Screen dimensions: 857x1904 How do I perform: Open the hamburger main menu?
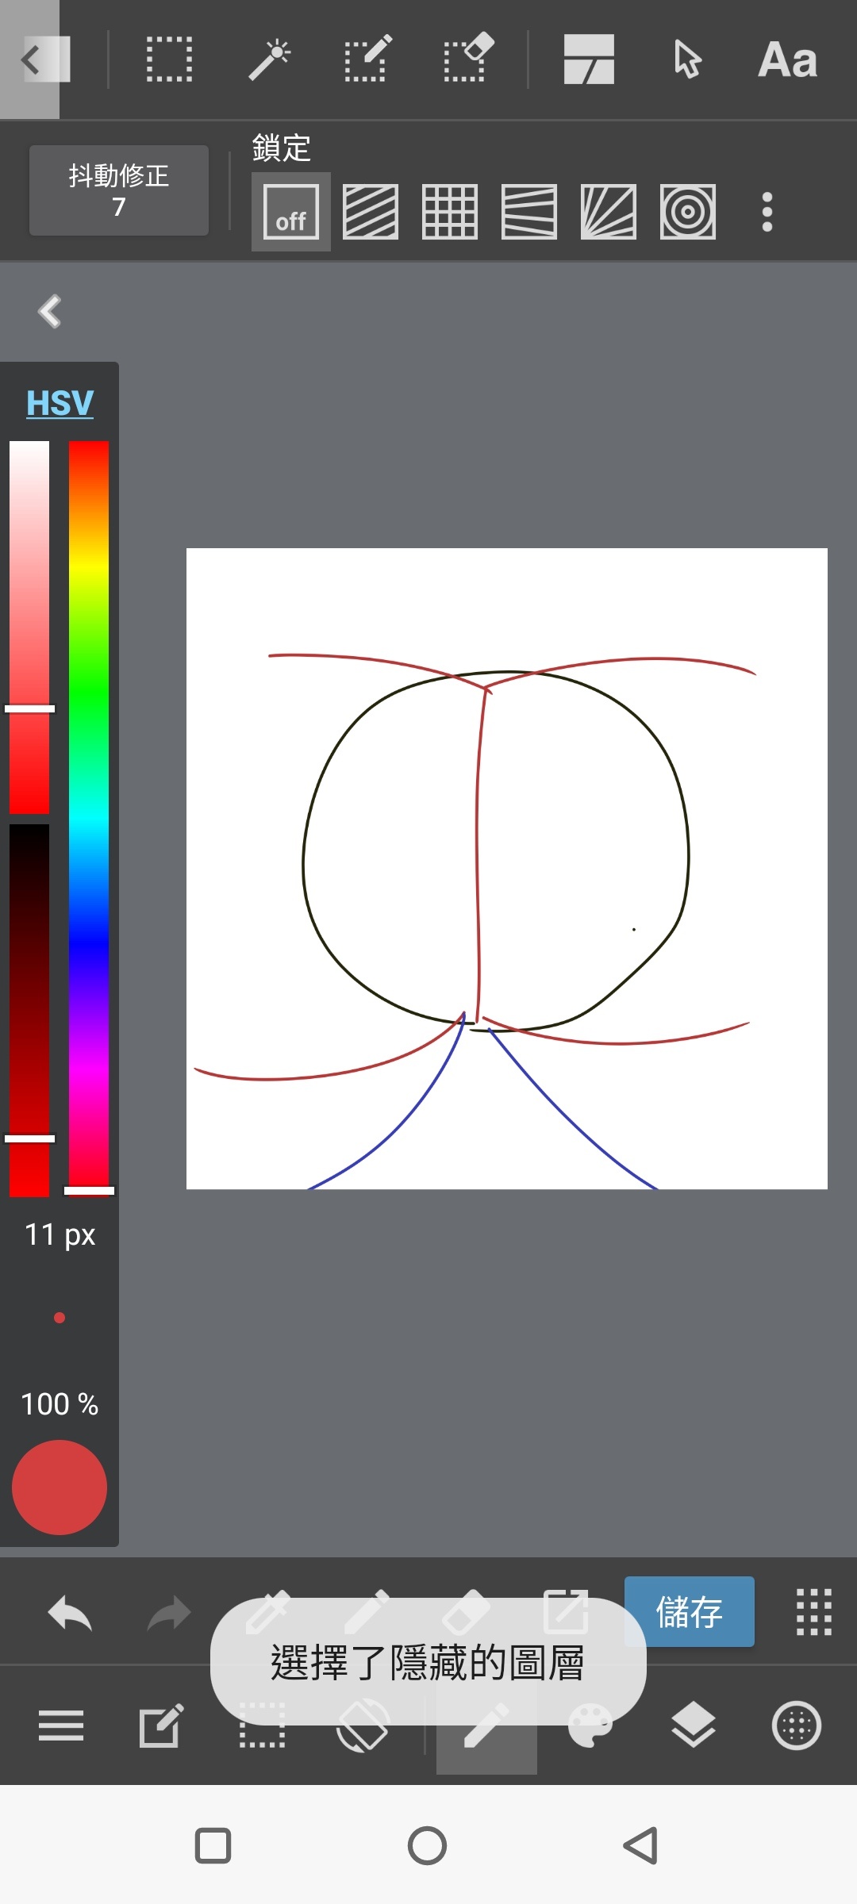(x=61, y=1725)
